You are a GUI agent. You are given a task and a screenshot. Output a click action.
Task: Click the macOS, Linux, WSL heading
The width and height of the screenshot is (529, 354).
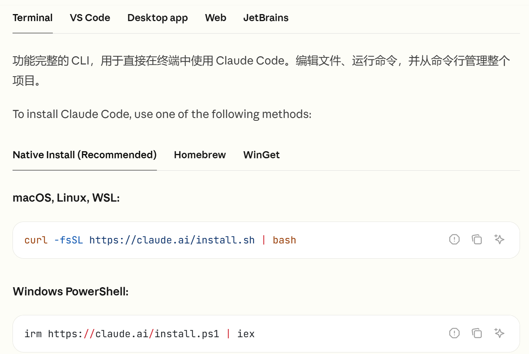(66, 198)
